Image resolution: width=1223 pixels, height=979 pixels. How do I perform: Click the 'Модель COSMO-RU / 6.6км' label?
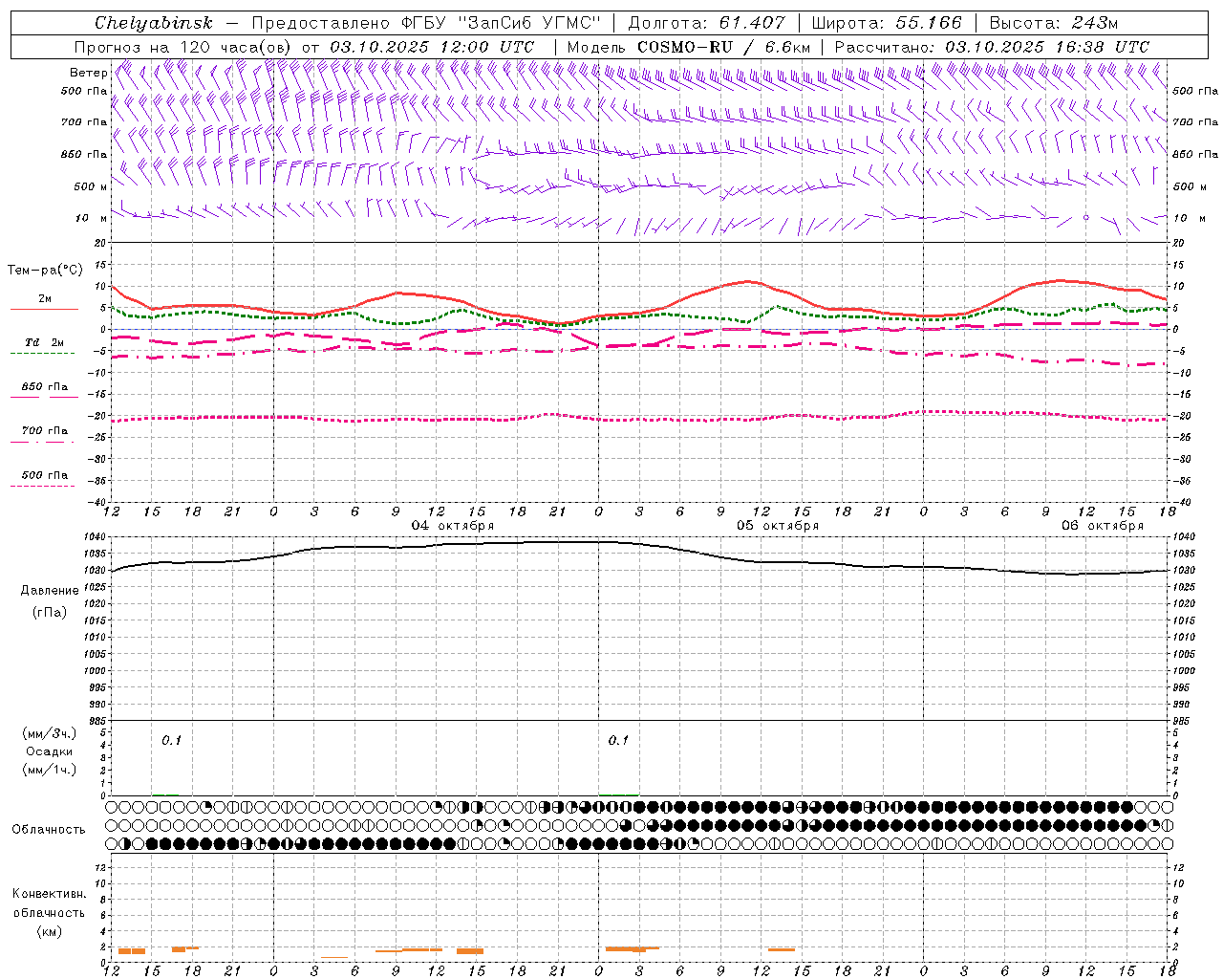688,47
